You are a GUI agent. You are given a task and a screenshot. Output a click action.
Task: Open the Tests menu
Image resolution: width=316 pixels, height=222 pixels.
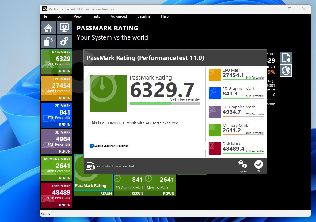(x=96, y=16)
